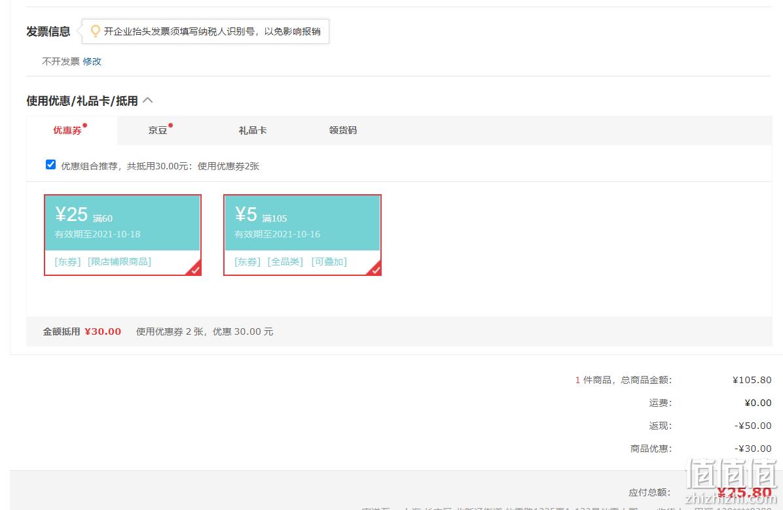Viewport: 783px width, 510px height.
Task: Click 使用优惠券 2 张，优惠 30.00 元 text
Action: point(205,331)
